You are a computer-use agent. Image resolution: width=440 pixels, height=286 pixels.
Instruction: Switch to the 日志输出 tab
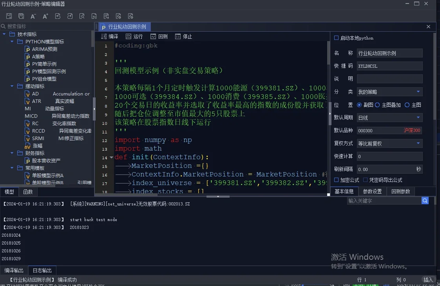tap(42, 270)
